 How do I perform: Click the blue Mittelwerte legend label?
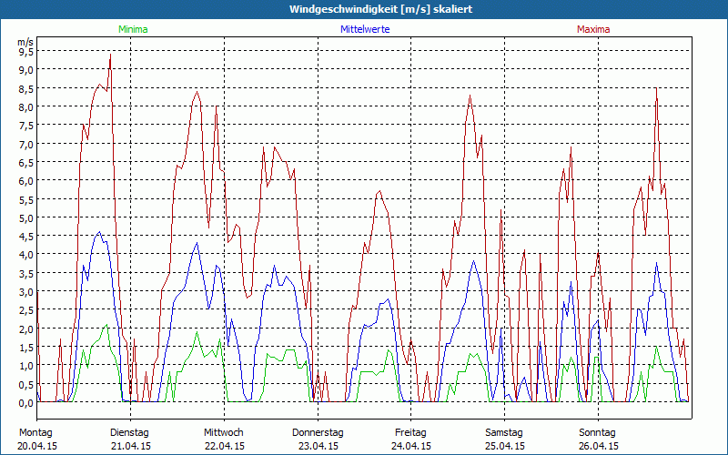(x=365, y=29)
